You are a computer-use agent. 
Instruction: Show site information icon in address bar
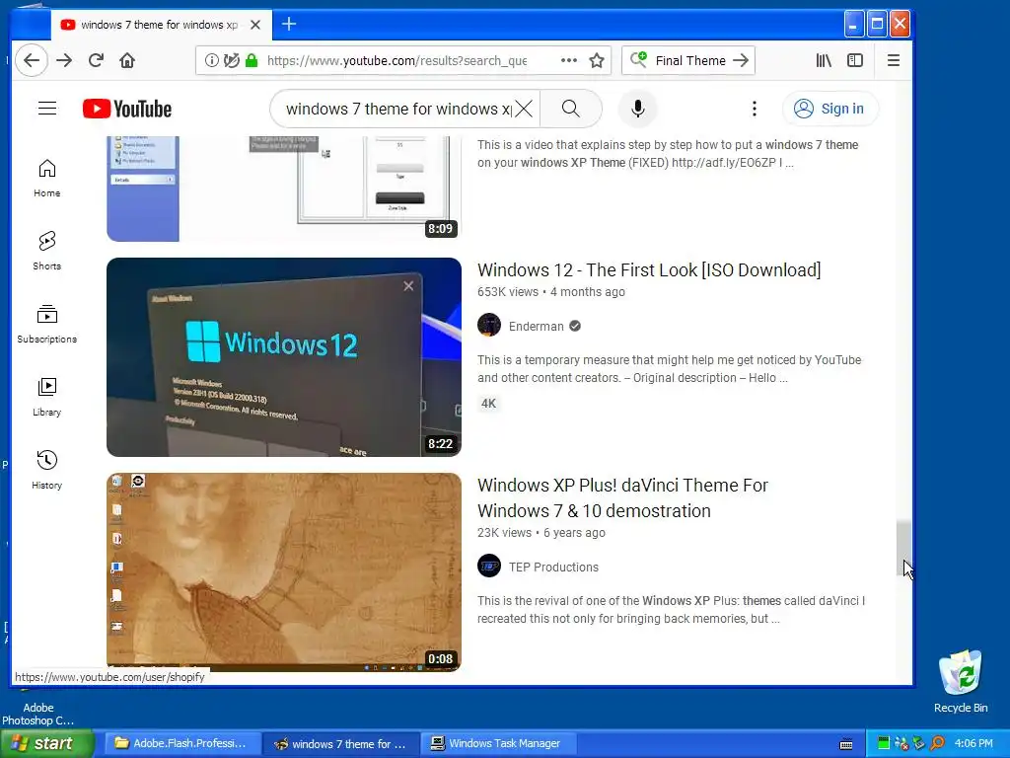coord(211,60)
